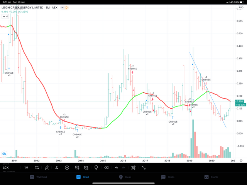Select the drawing pen tool

(x=47, y=168)
